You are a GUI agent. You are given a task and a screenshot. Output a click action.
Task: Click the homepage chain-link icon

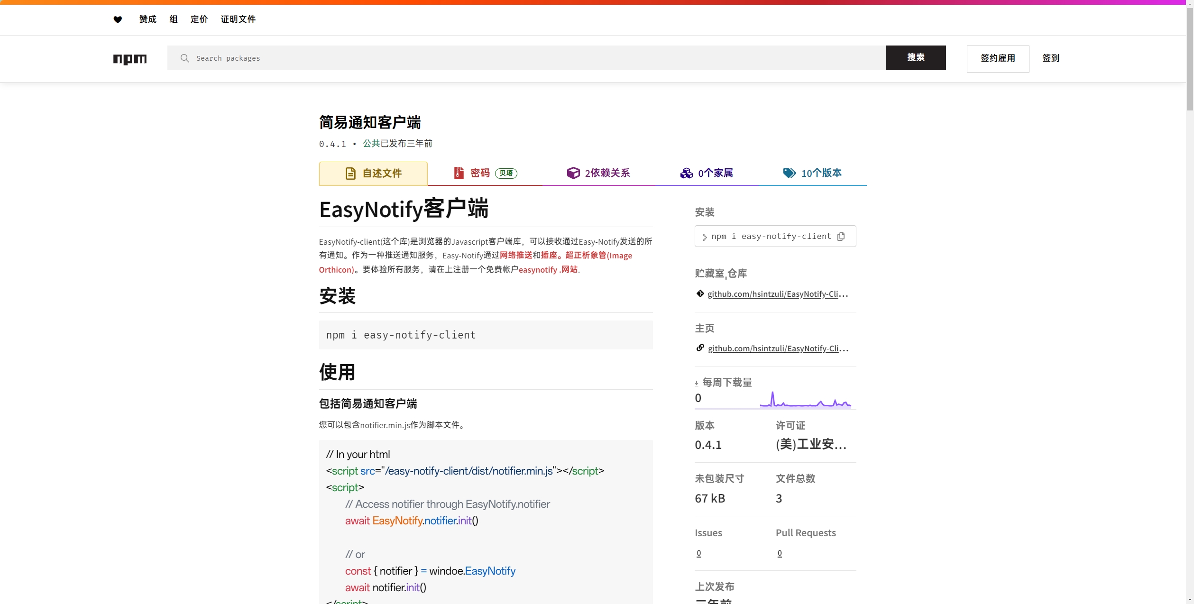pyautogui.click(x=700, y=348)
